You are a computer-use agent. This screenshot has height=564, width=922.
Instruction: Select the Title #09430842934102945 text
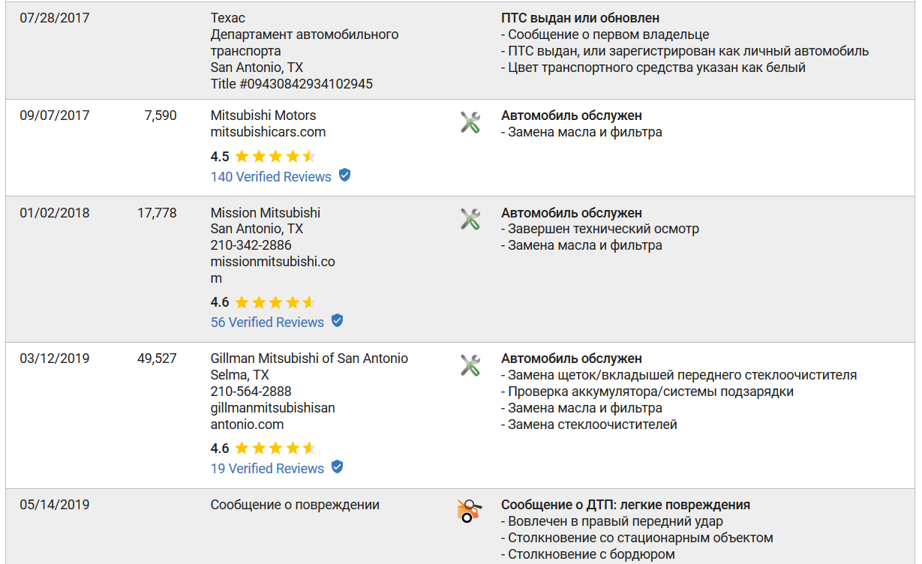[x=292, y=84]
